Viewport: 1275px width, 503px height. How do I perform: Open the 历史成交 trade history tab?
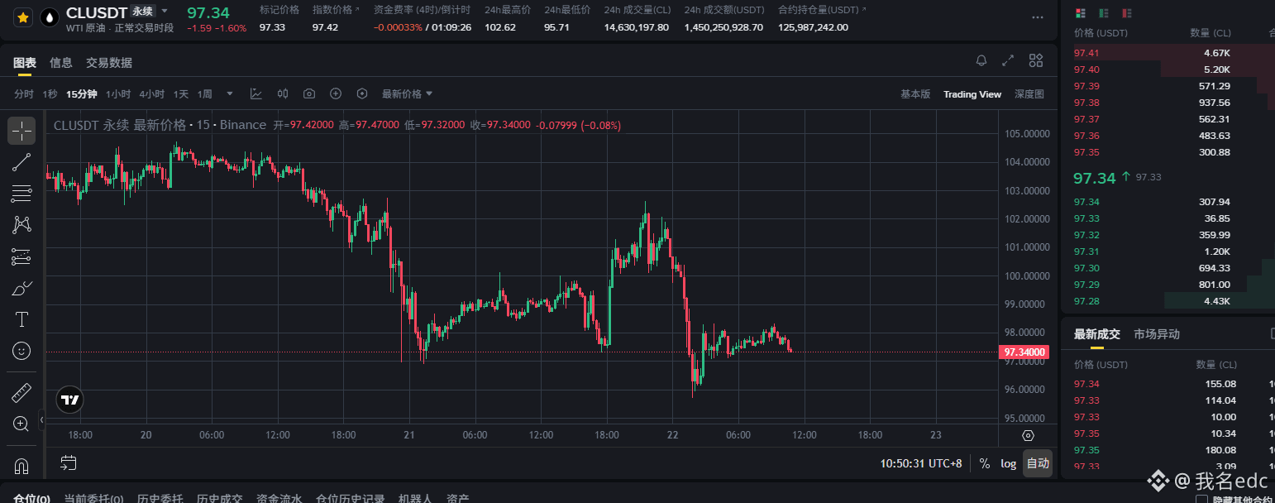[219, 499]
